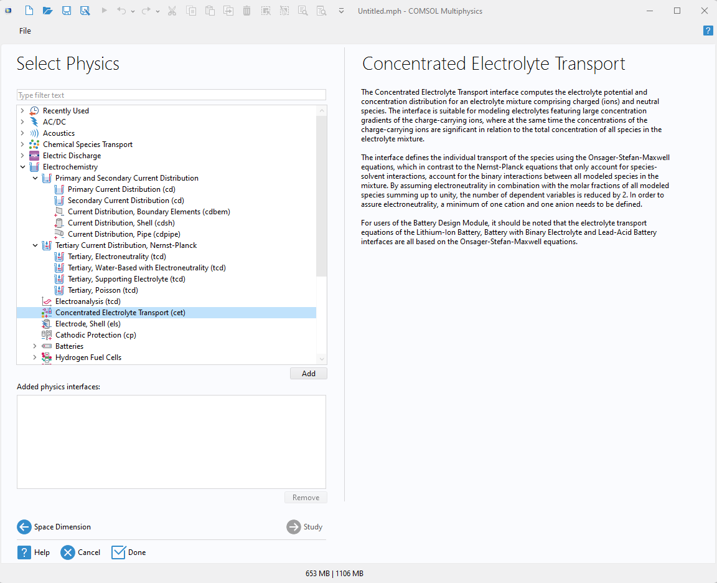The image size is (717, 583).
Task: Click the scroll down arrow of physics tree
Action: [x=322, y=359]
